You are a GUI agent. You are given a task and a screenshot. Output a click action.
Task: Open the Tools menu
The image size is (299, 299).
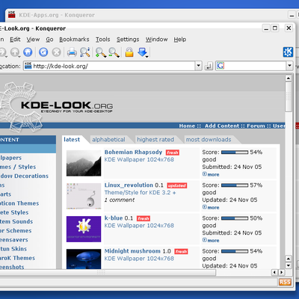(x=102, y=40)
